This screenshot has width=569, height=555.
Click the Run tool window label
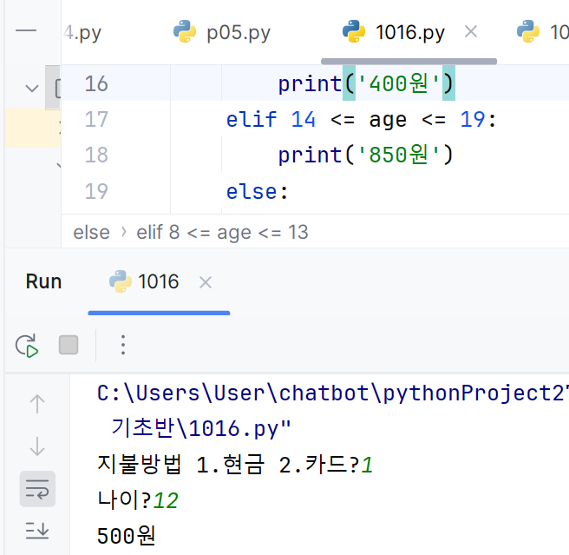pos(43,281)
